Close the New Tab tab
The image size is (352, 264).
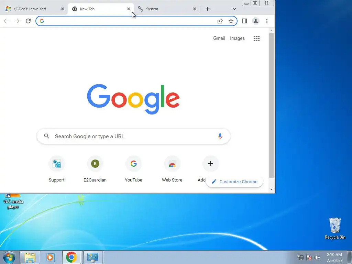pyautogui.click(x=129, y=9)
